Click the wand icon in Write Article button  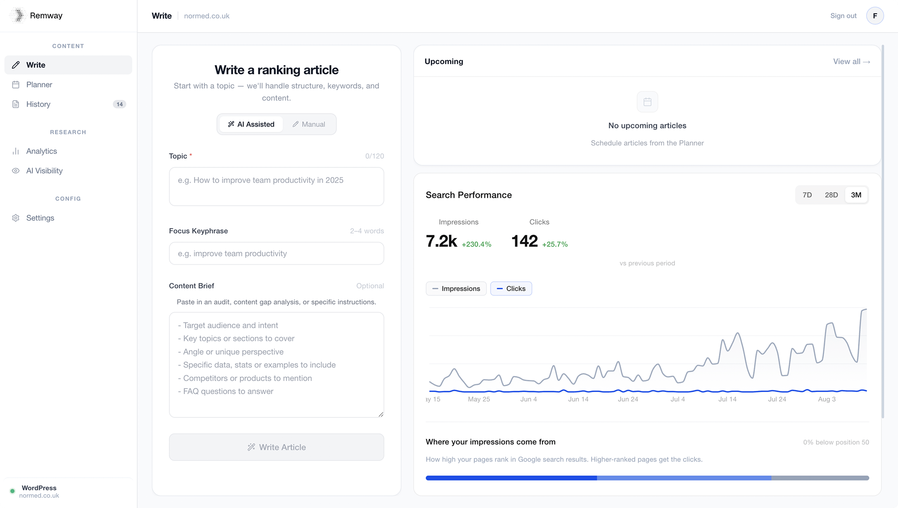coord(251,447)
